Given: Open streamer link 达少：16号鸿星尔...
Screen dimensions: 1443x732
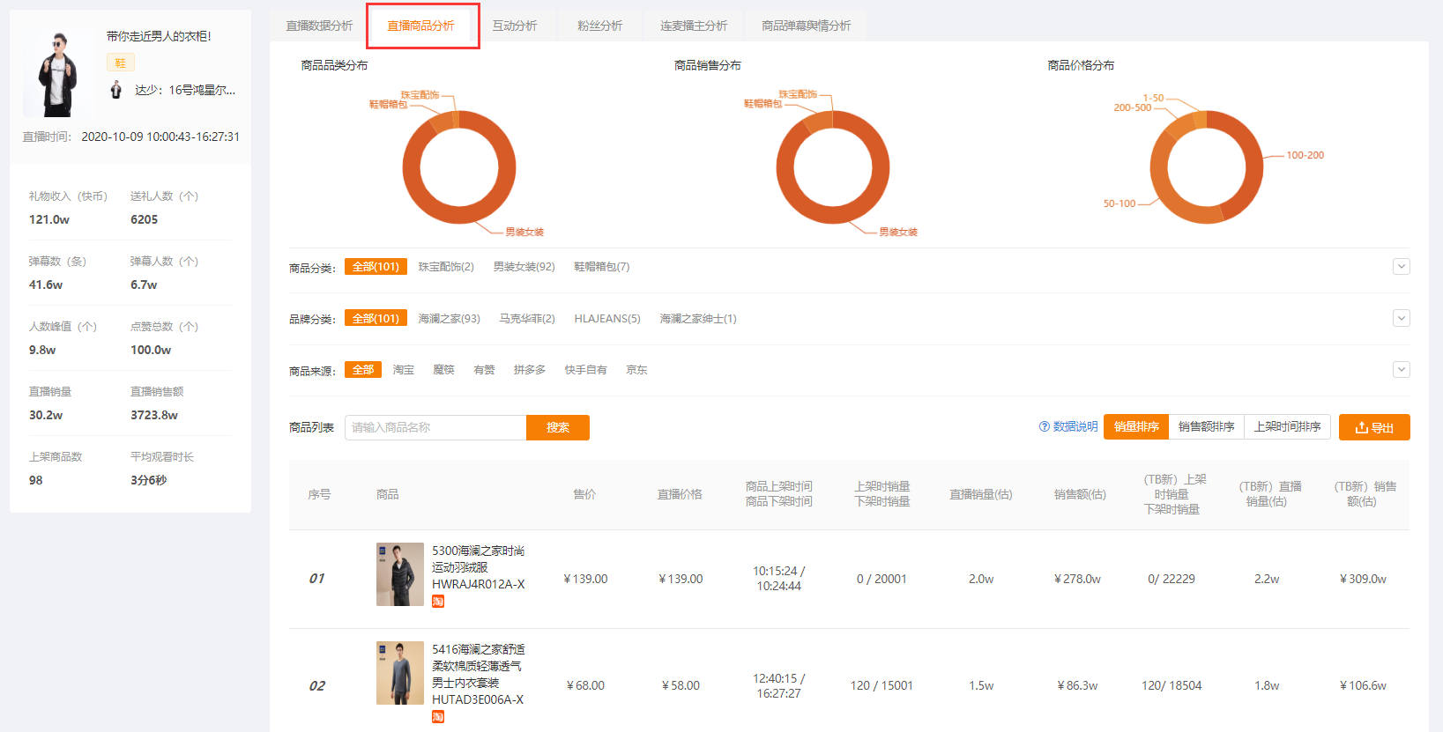Looking at the screenshot, I should coord(185,90).
